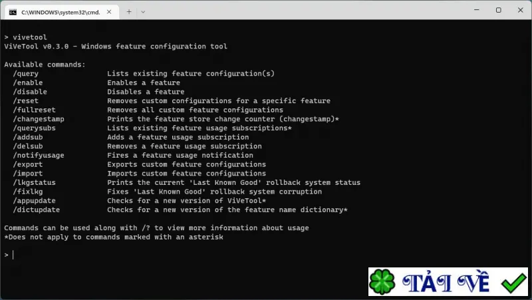Click the ViVeTool v0.3.0 header line
The height and width of the screenshot is (300, 532).
pyautogui.click(x=116, y=46)
